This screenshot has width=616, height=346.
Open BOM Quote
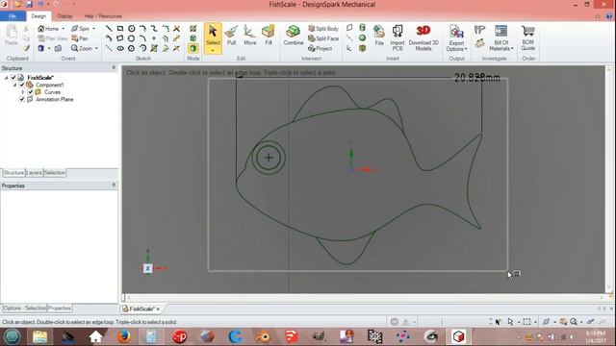[x=528, y=37]
